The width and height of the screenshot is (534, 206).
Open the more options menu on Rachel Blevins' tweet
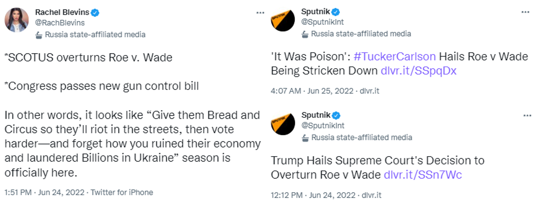pyautogui.click(x=260, y=12)
